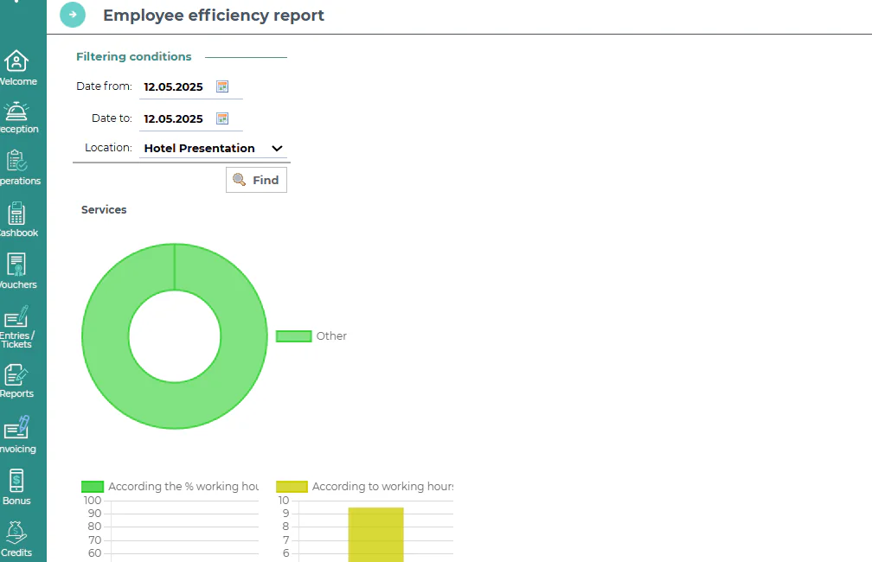Open calendar picker for Date from
Screen dimensions: 872x562
tap(222, 86)
